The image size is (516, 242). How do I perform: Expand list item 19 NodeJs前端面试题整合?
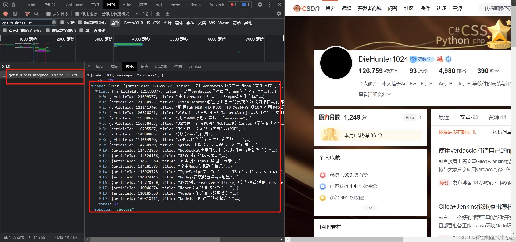[100, 199]
